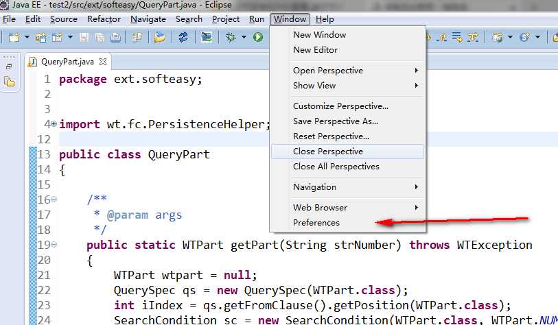Open the Navigate menu
The width and height of the screenshot is (558, 325).
pyautogui.click(x=148, y=19)
